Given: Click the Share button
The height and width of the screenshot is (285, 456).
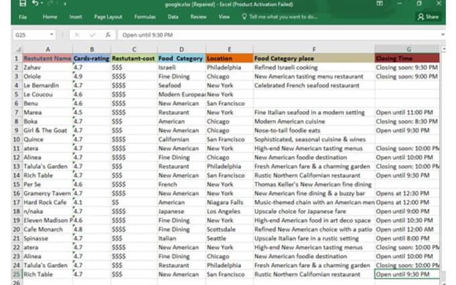Looking at the screenshot, I should pos(428,17).
